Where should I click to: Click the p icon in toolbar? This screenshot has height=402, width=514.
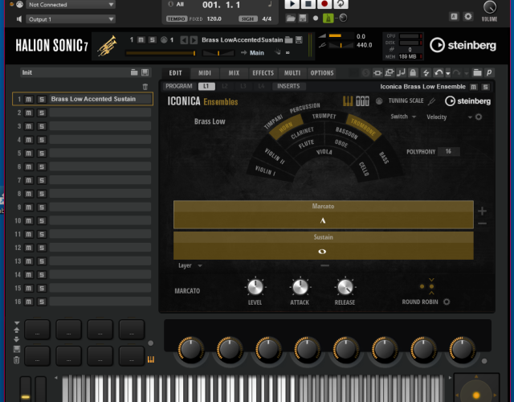pos(489,72)
